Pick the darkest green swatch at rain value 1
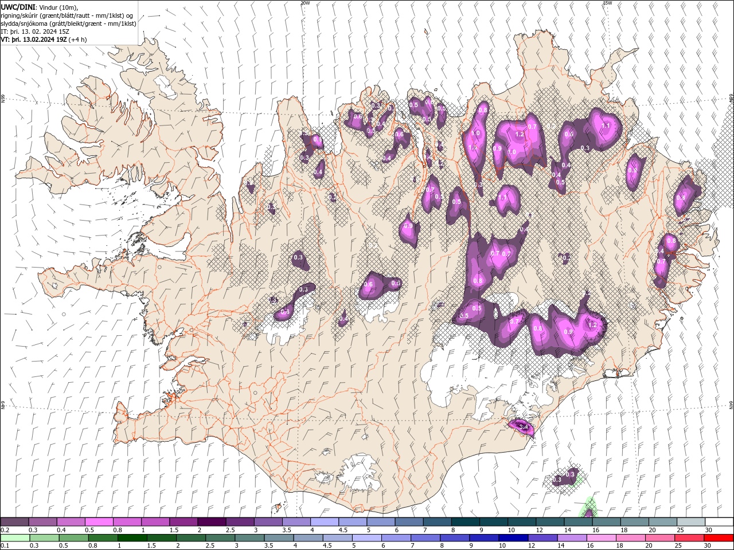The image size is (734, 550). (132, 537)
